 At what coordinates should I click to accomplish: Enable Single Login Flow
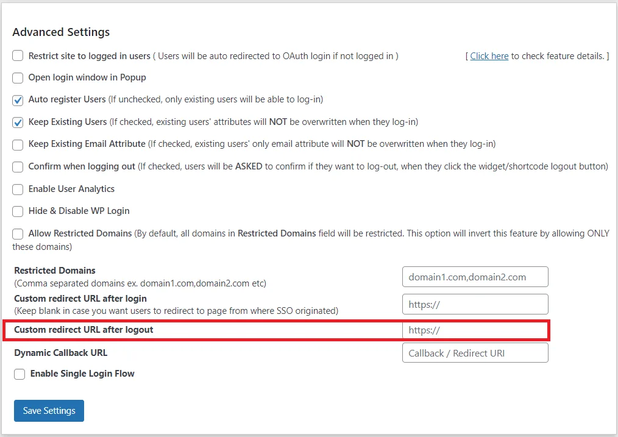pyautogui.click(x=20, y=375)
